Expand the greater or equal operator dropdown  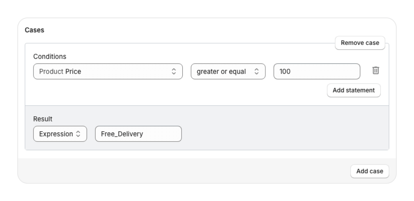(228, 71)
